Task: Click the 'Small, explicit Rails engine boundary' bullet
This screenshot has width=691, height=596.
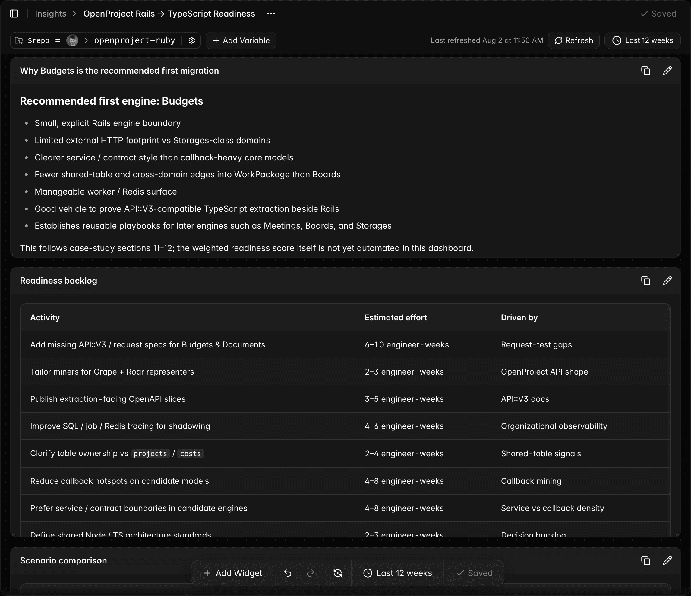Action: pyautogui.click(x=108, y=123)
